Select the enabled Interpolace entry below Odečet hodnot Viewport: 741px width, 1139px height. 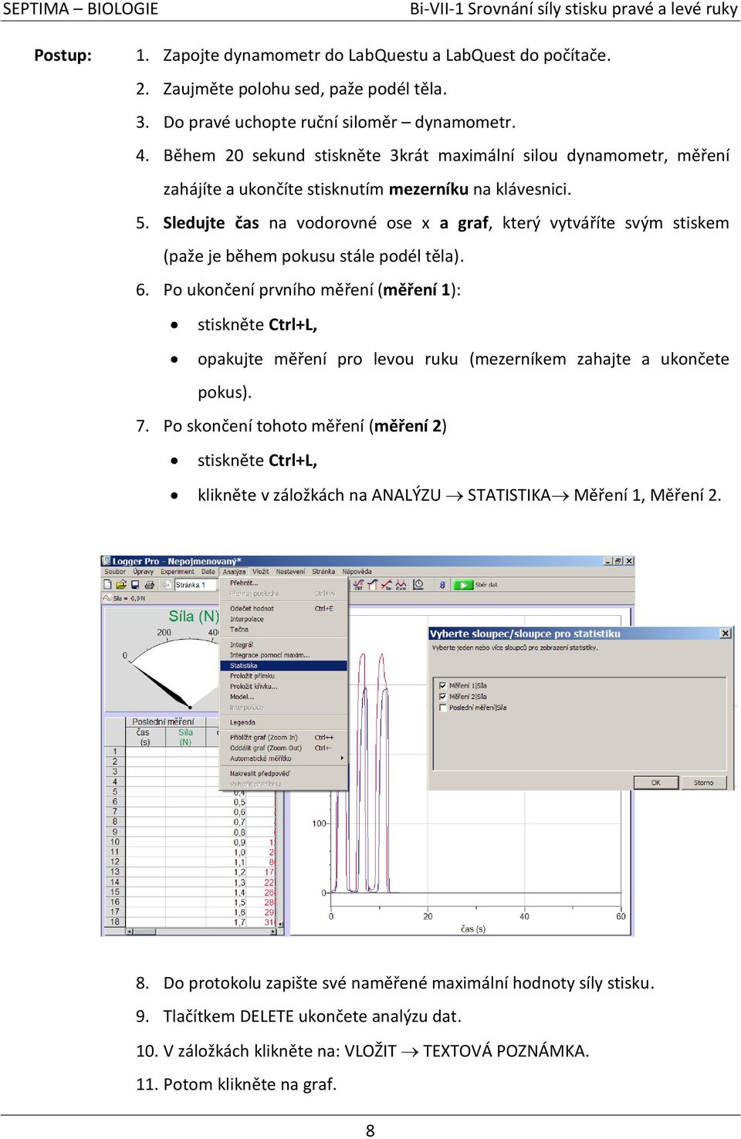283,619
